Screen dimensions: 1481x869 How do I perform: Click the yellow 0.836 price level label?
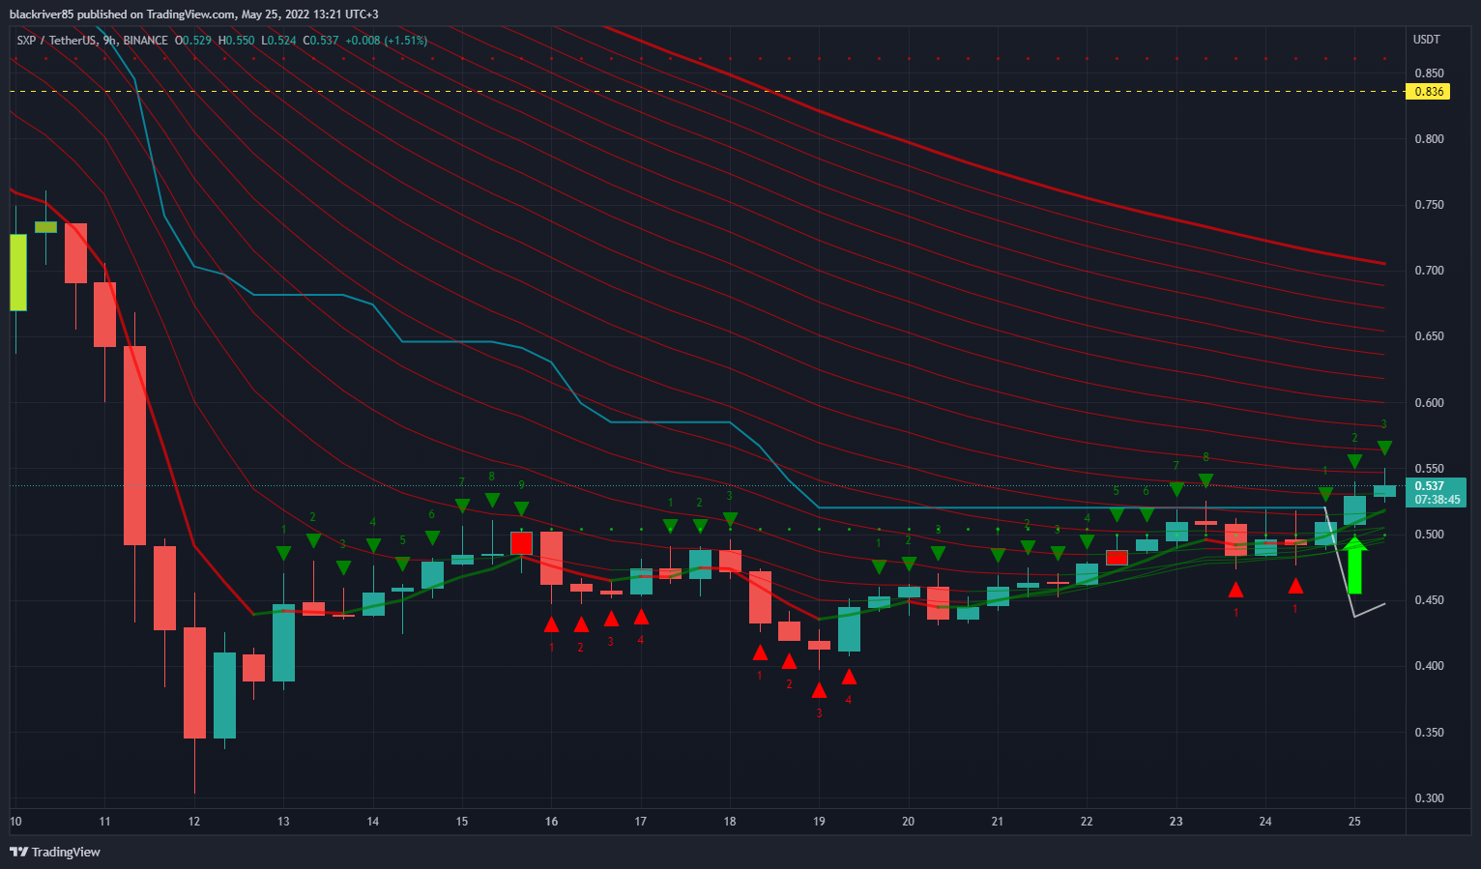[1430, 92]
